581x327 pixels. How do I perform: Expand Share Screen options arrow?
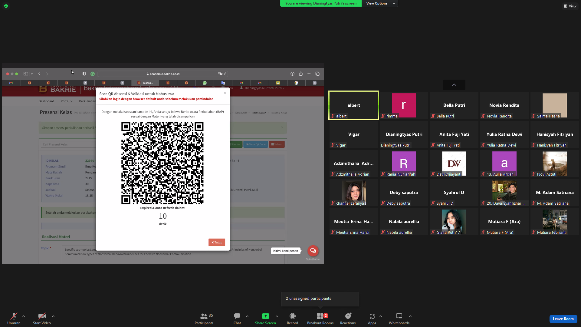click(x=277, y=316)
